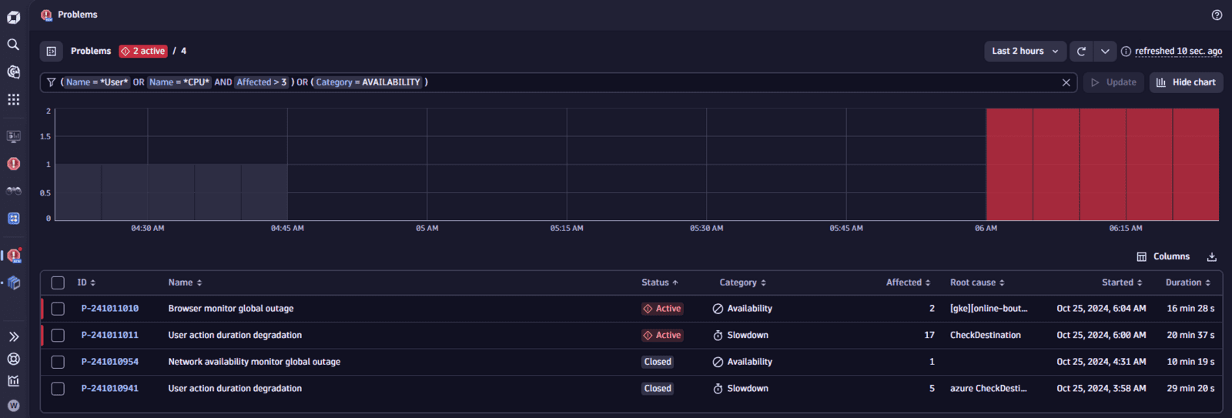Click the Hide chart button
This screenshot has height=418, width=1232.
pyautogui.click(x=1186, y=82)
